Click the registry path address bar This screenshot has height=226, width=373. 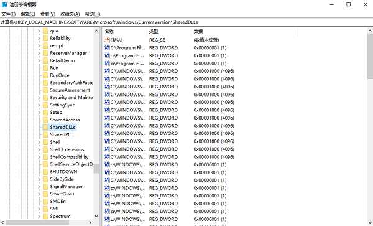pyautogui.click(x=186, y=22)
